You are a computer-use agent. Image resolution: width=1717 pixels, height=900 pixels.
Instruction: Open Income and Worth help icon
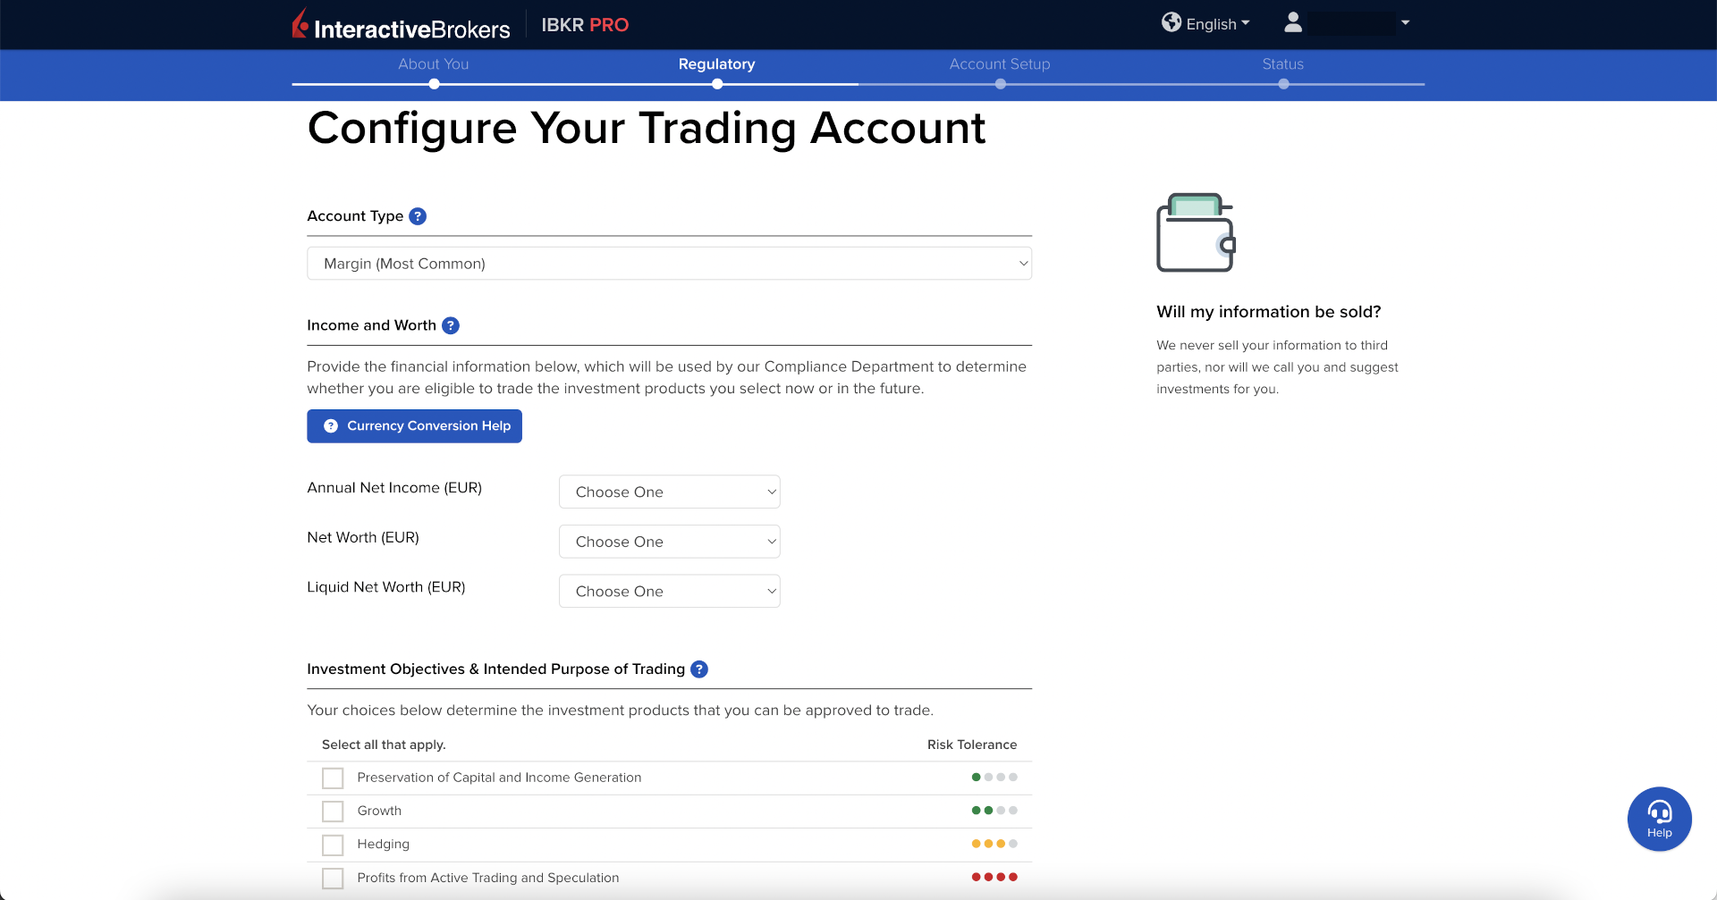(451, 326)
